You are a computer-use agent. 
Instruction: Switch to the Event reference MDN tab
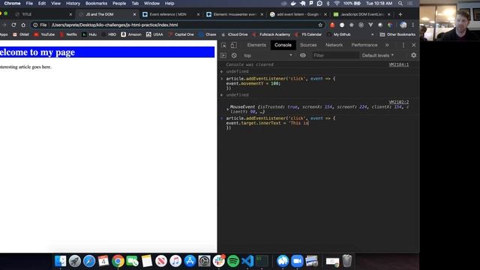[171, 14]
